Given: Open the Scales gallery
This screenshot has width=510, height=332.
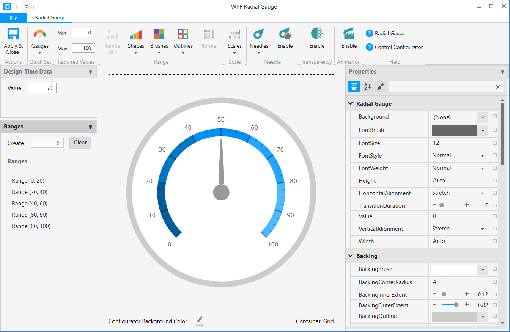Looking at the screenshot, I should click(x=235, y=42).
